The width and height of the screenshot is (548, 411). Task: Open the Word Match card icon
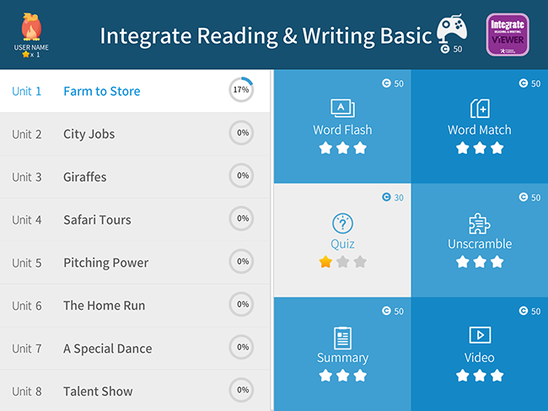[x=480, y=109]
